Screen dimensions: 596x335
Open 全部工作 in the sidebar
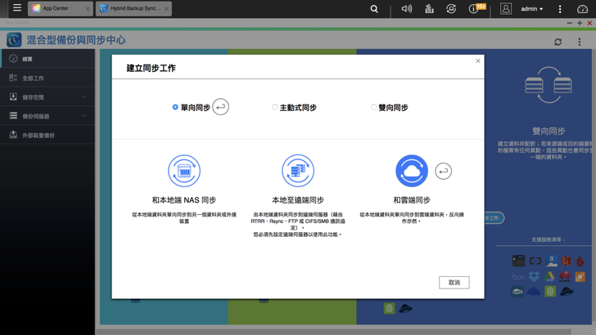pyautogui.click(x=33, y=78)
